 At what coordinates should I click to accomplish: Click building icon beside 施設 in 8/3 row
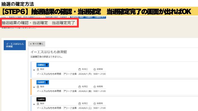tap(38, 104)
